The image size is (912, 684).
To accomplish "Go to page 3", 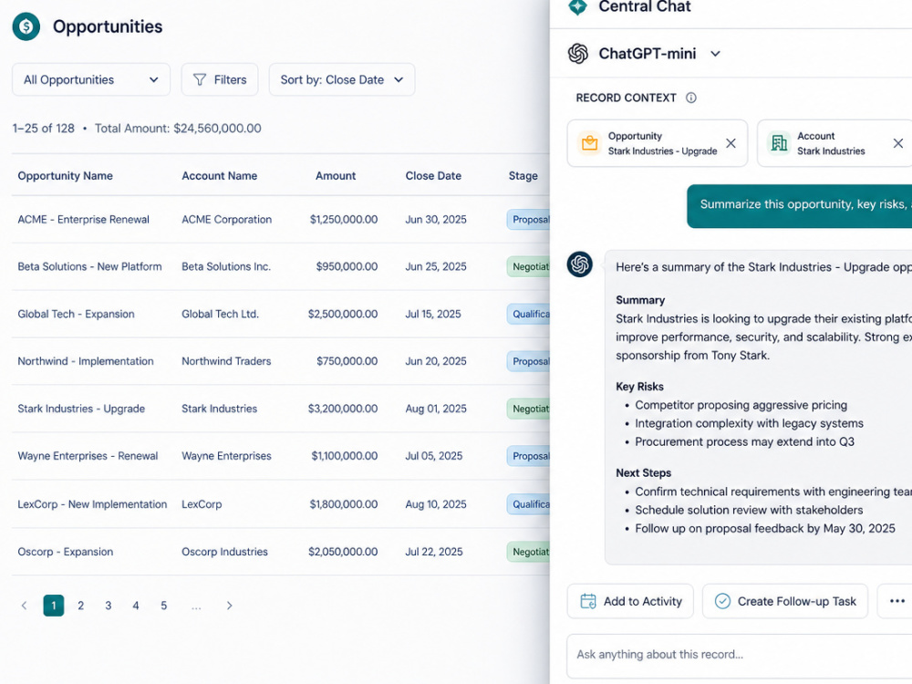I will pyautogui.click(x=109, y=606).
